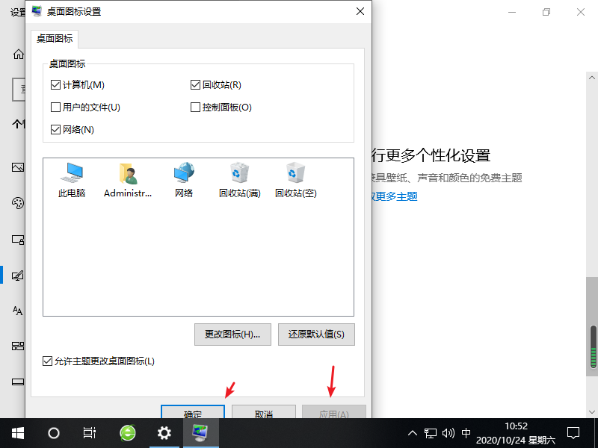Screen dimensions: 598x448
Task: Switch to the 桌面图标 tab
Action: click(55, 40)
